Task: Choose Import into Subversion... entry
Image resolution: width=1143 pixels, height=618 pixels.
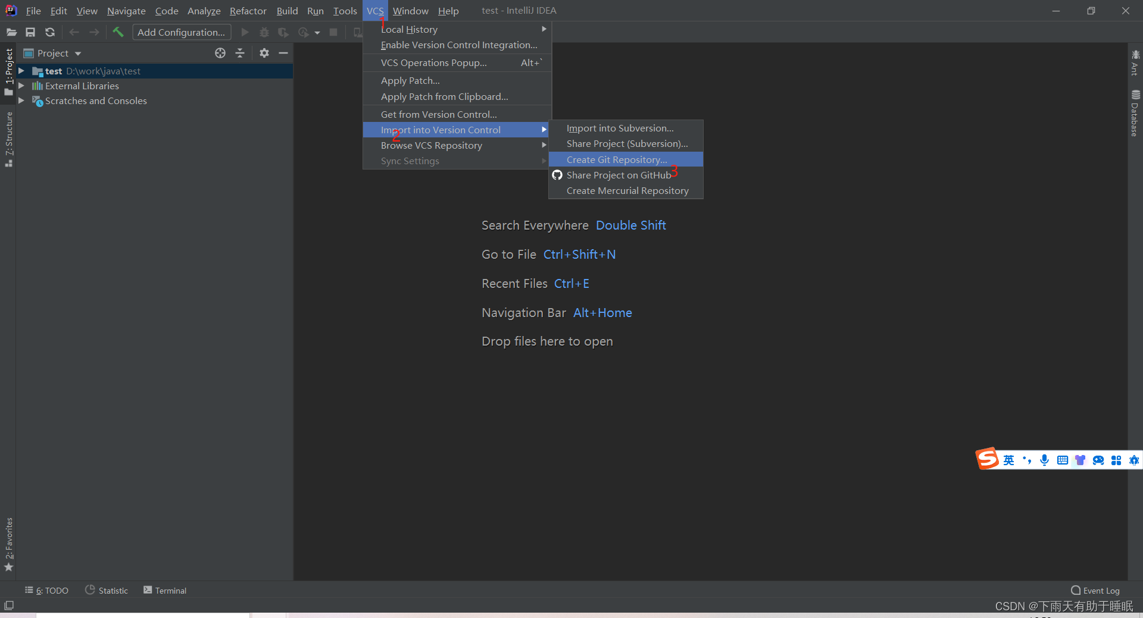Action: pos(626,128)
